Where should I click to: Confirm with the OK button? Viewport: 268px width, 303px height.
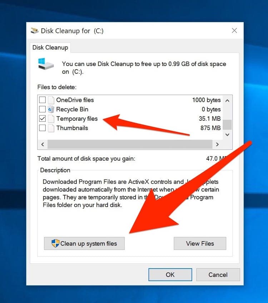point(170,275)
